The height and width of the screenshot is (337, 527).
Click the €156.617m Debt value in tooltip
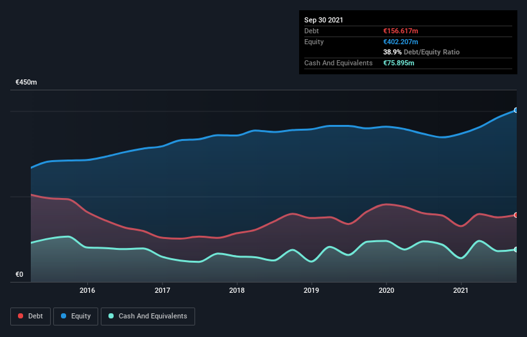tap(401, 31)
